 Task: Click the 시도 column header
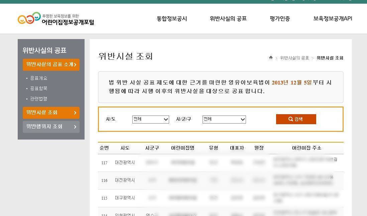[x=125, y=148]
